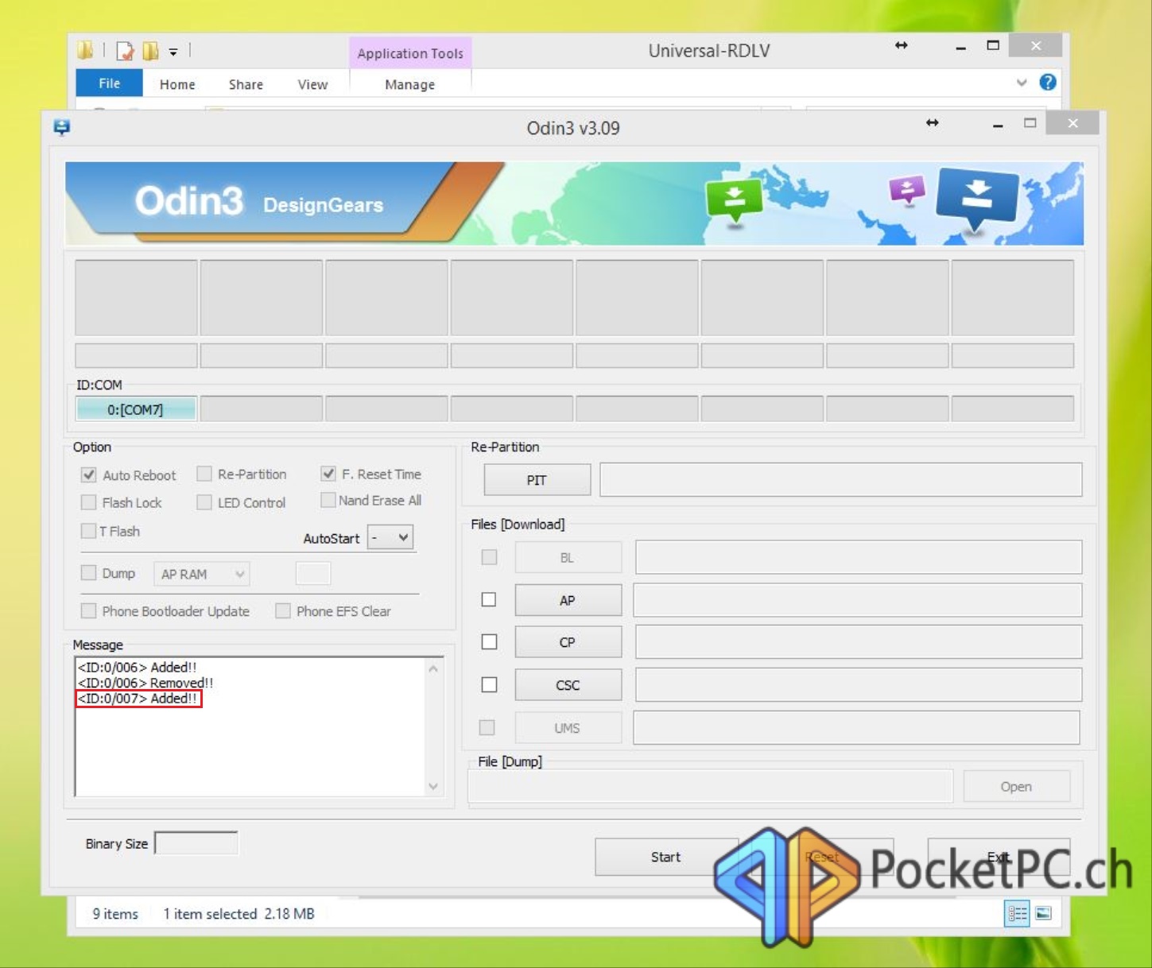The image size is (1152, 968).
Task: Click the PIT file path field
Action: pos(840,480)
